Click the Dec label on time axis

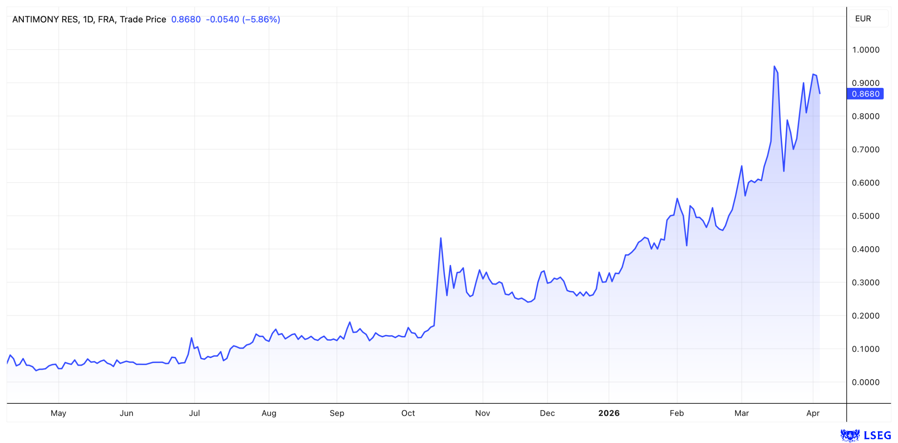click(x=547, y=413)
